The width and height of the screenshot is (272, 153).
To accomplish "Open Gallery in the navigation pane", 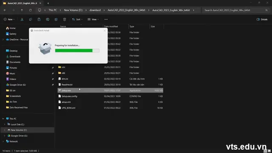I will click(x=11, y=34).
